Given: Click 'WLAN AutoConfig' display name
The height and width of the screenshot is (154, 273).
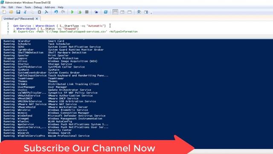Looking at the screenshot, I should (60, 121).
